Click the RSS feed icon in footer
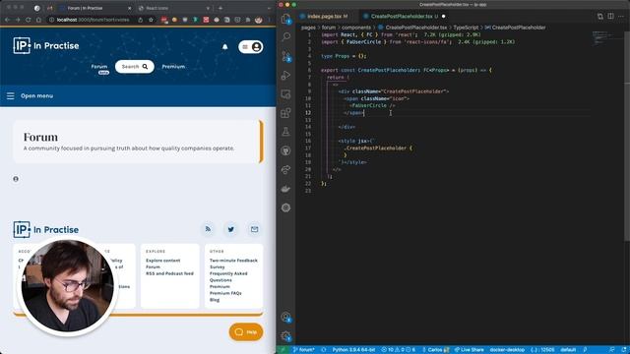 (208, 229)
